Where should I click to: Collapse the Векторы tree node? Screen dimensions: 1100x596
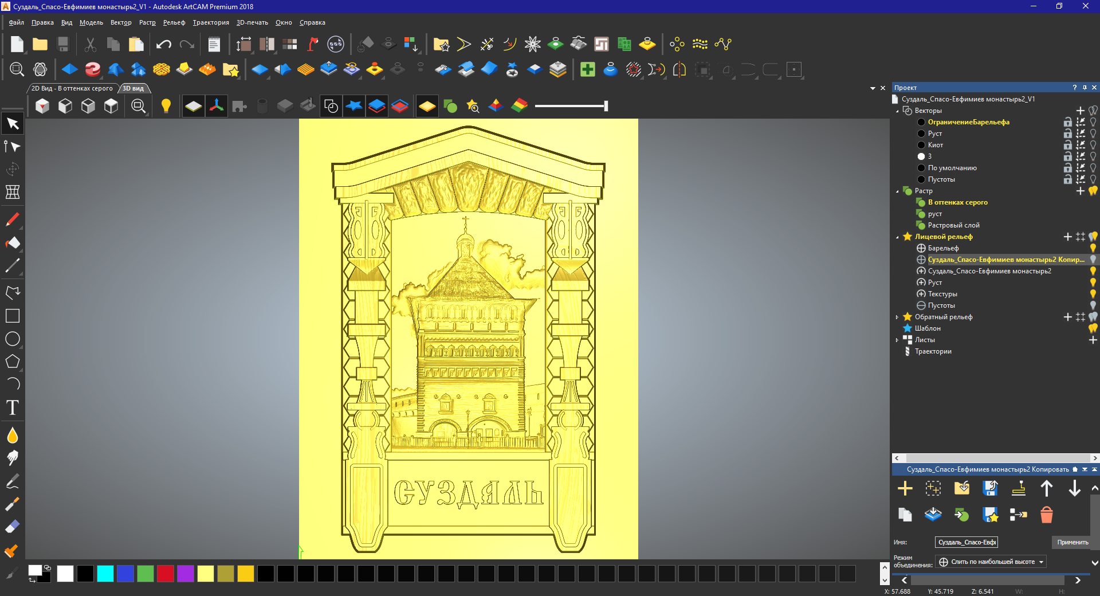pos(897,111)
